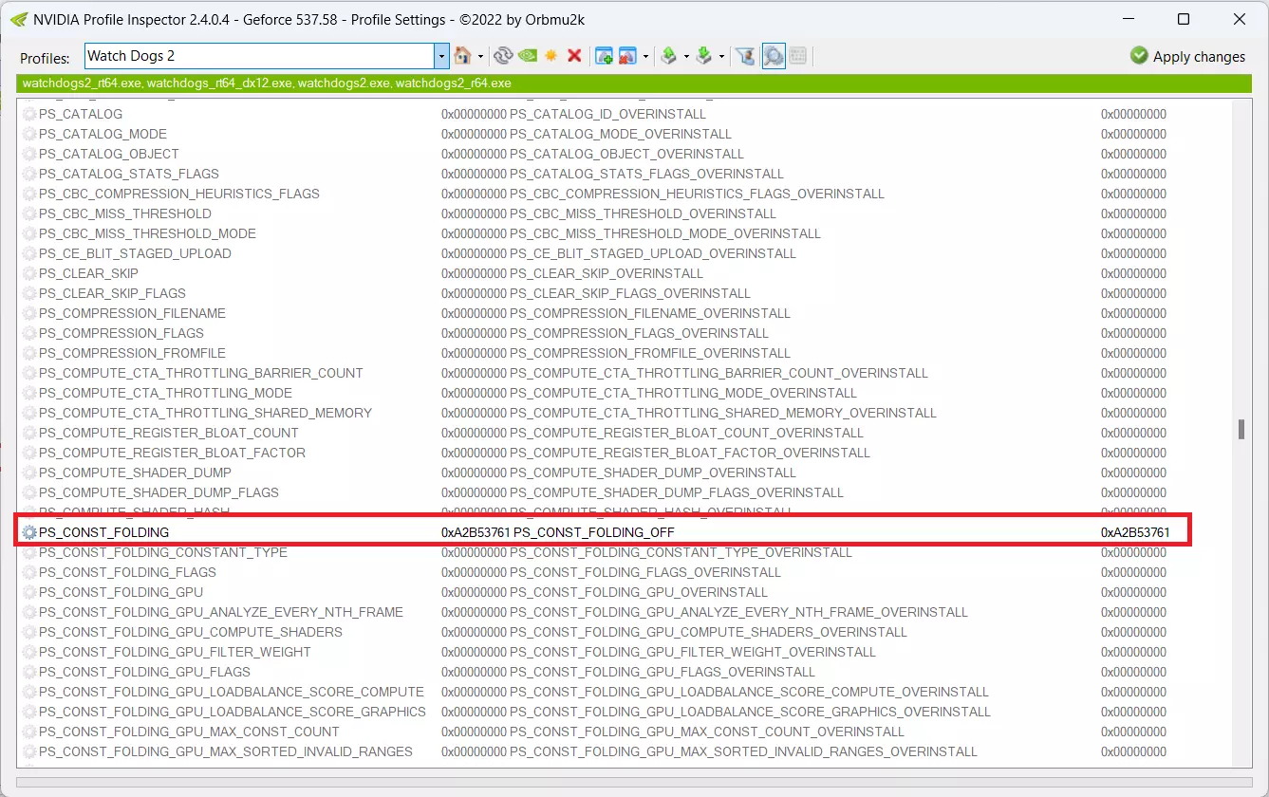Select the PS_CONST_FOLDING_CONSTANT_TYPE setting
This screenshot has width=1269, height=797.
point(163,552)
